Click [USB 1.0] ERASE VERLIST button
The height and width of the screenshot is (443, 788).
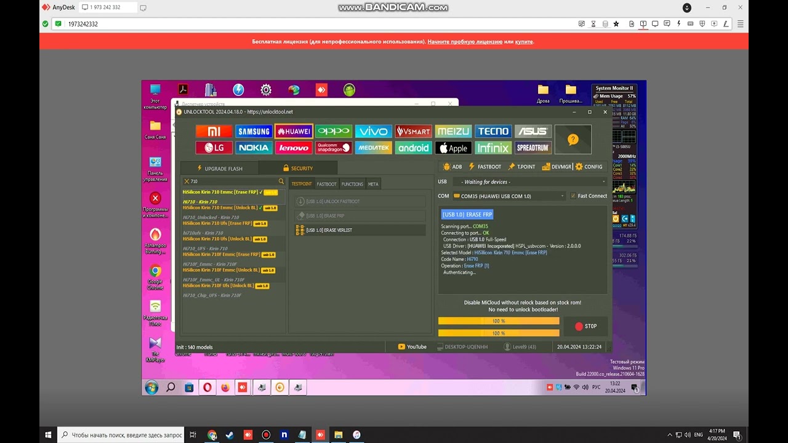360,230
